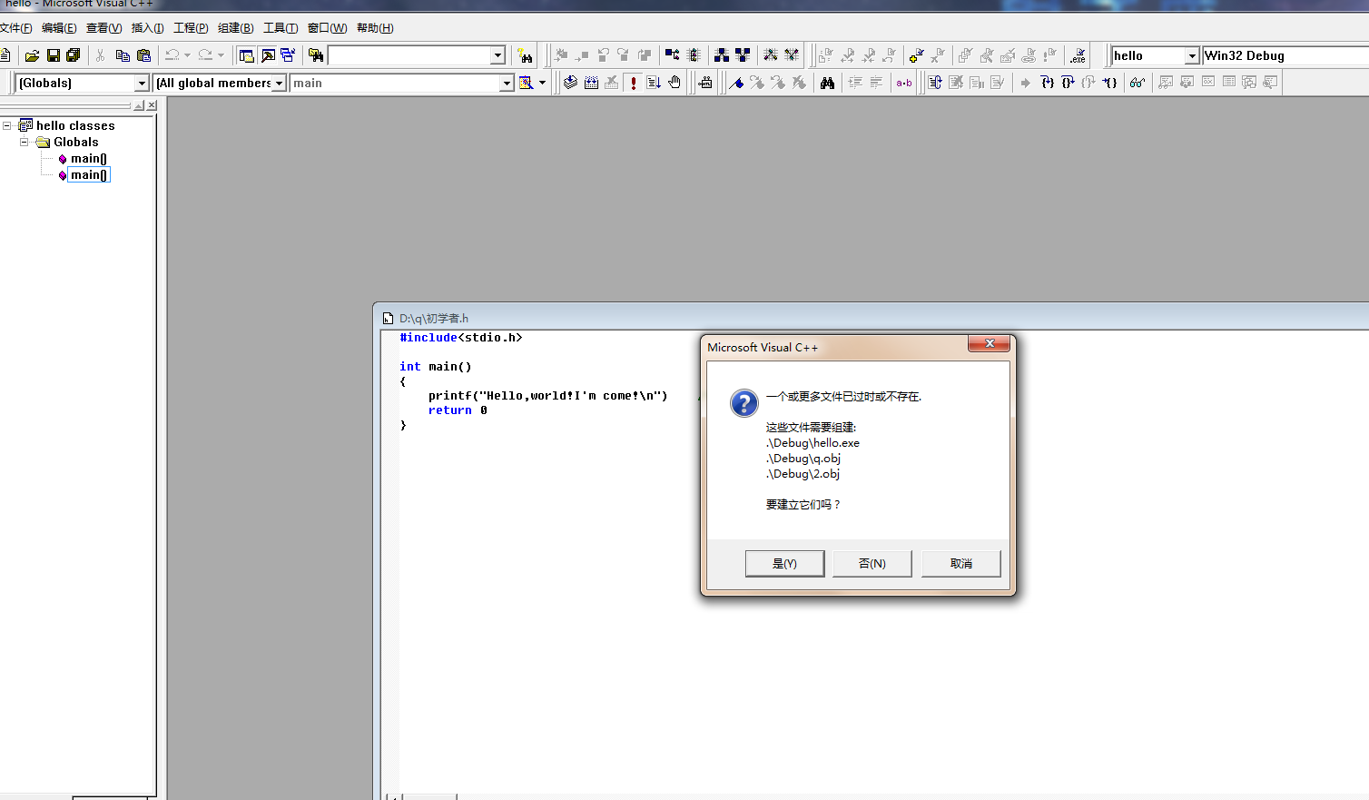
Task: Click the 取消 button in dialog
Action: coord(960,563)
